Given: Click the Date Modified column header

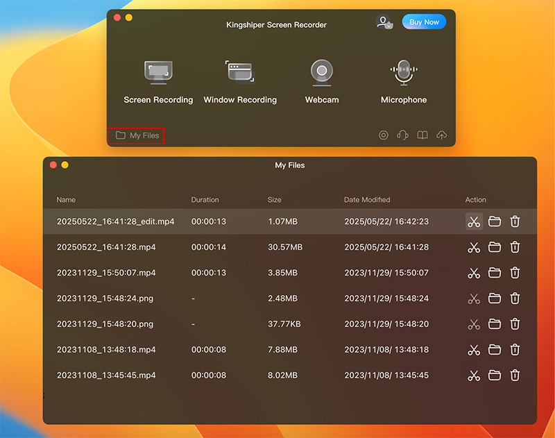Looking at the screenshot, I should (x=367, y=200).
